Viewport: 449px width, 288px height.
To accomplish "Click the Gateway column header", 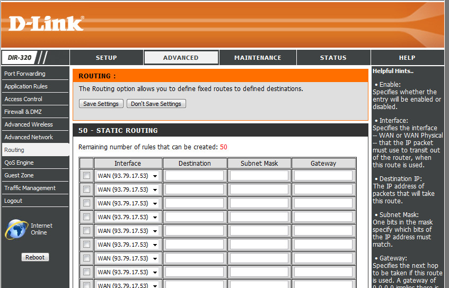I will pyautogui.click(x=323, y=163).
